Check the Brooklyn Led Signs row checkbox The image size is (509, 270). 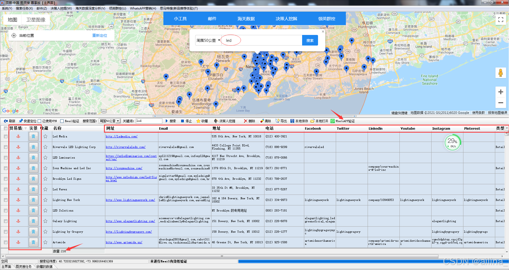[x=6, y=179]
